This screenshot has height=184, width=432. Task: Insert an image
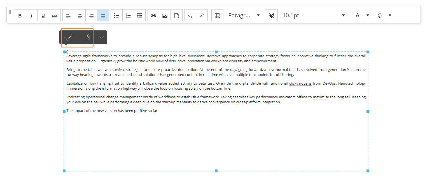(x=165, y=16)
